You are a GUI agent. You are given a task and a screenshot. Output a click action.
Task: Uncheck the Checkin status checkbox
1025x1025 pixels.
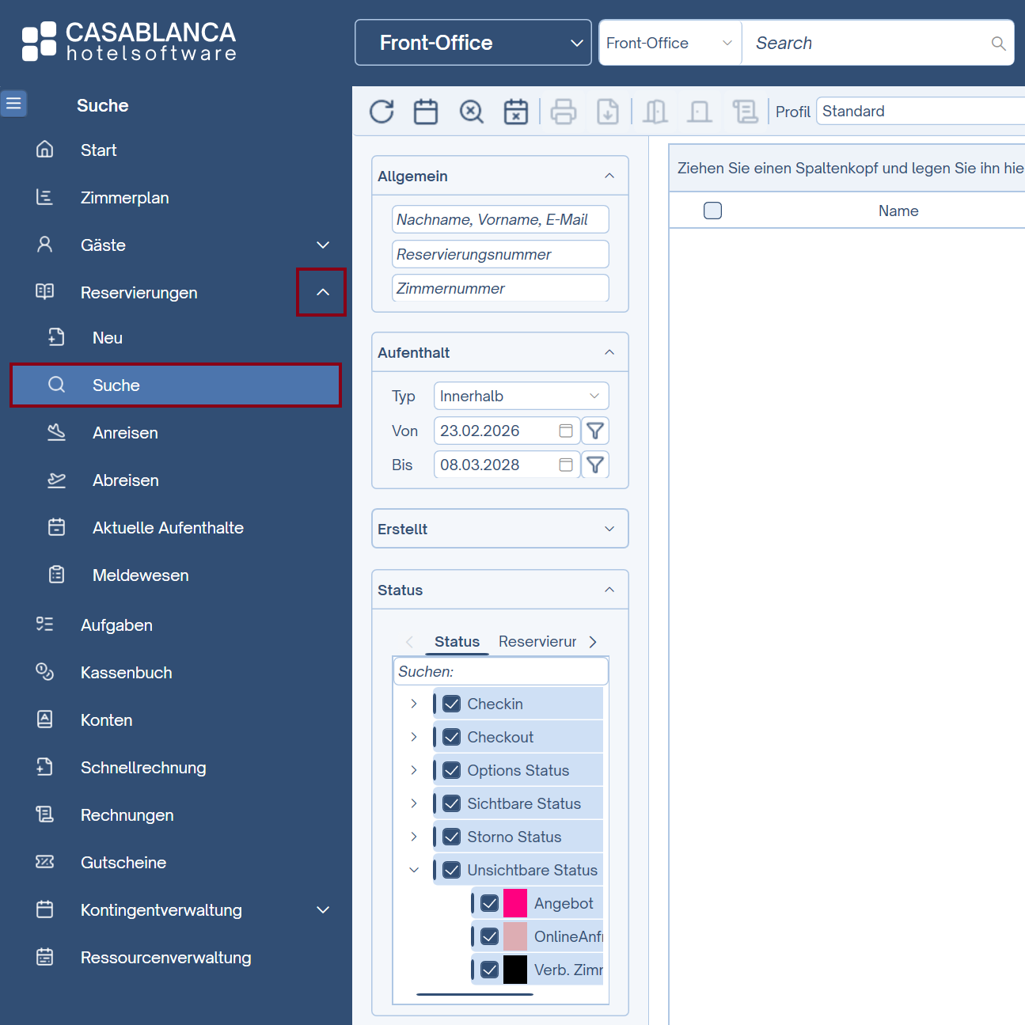[x=452, y=704]
